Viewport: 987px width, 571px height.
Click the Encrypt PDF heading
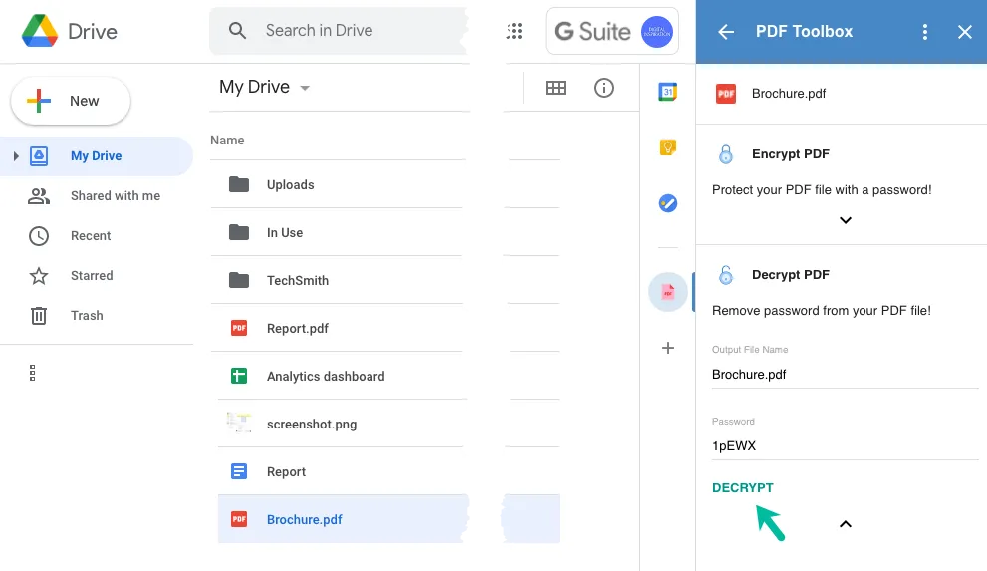point(791,154)
